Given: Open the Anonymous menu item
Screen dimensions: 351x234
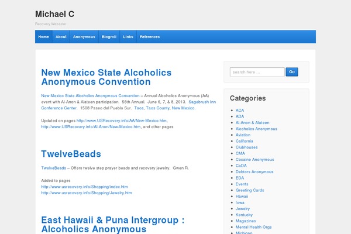Looking at the screenshot, I should [x=84, y=37].
